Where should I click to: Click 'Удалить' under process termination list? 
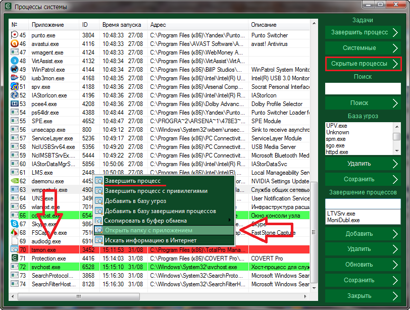[x=363, y=249]
